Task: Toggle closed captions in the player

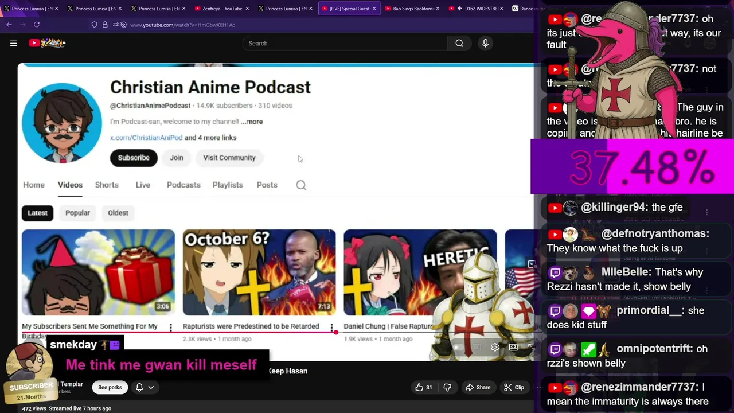Action: pyautogui.click(x=477, y=347)
